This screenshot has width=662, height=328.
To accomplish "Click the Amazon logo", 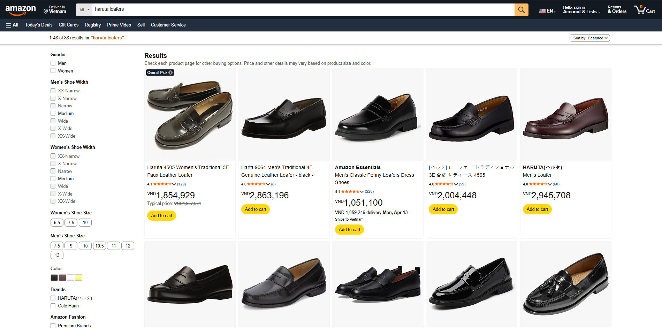I will (20, 10).
